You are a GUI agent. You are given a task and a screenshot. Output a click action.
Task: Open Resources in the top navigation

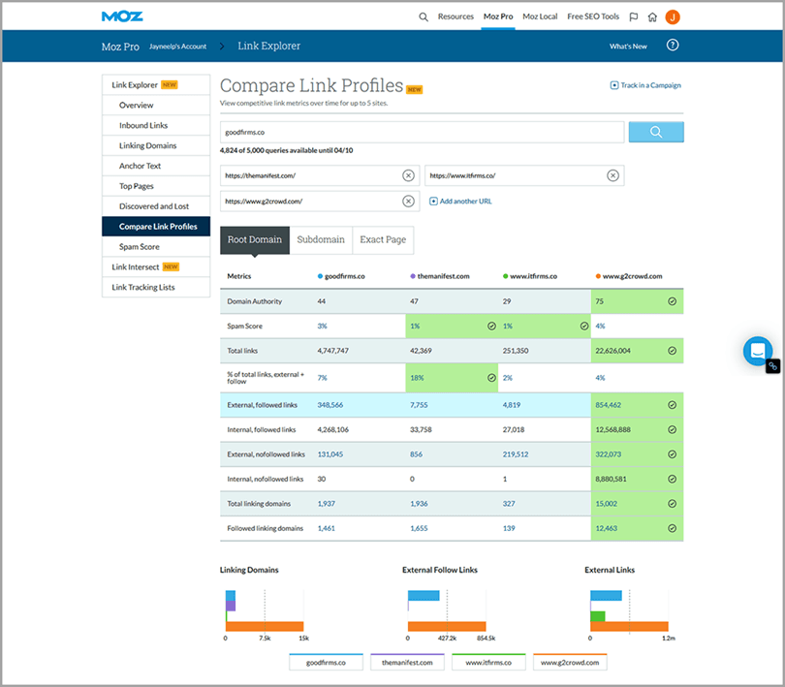tap(455, 16)
